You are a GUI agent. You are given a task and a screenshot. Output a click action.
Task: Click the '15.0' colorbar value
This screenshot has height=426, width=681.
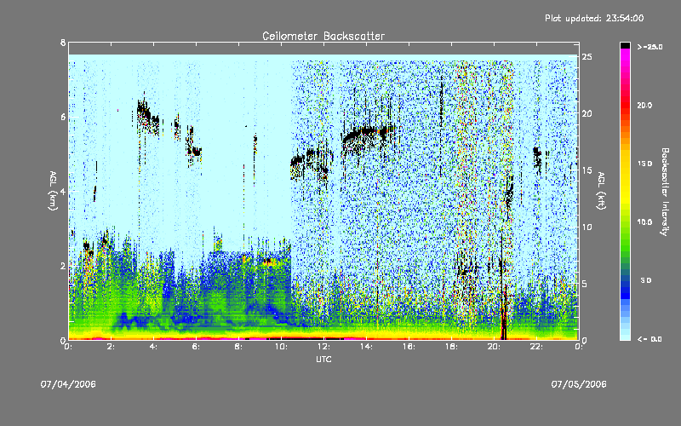click(644, 164)
